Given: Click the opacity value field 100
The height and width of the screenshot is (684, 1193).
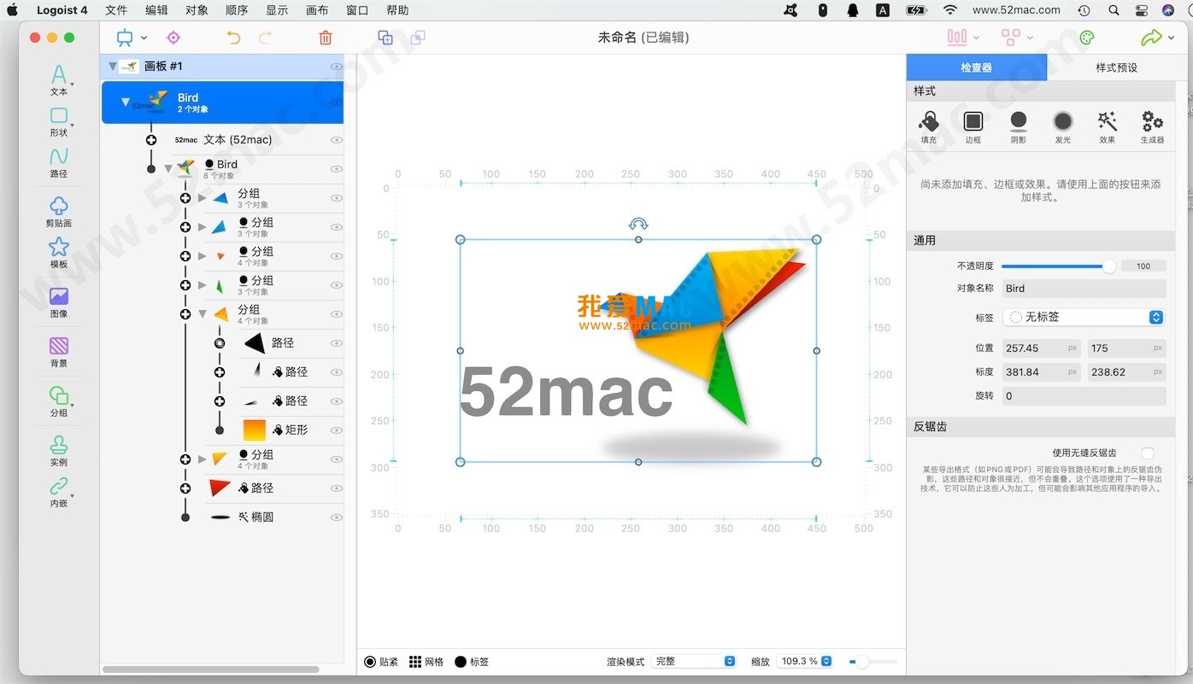Looking at the screenshot, I should [1143, 266].
